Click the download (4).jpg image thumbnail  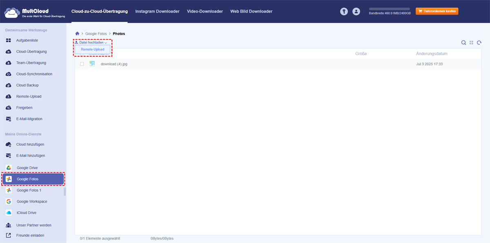point(92,64)
